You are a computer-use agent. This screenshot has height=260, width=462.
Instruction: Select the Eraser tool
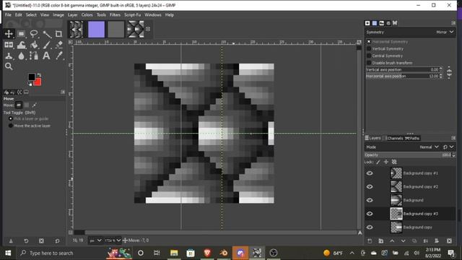59,45
